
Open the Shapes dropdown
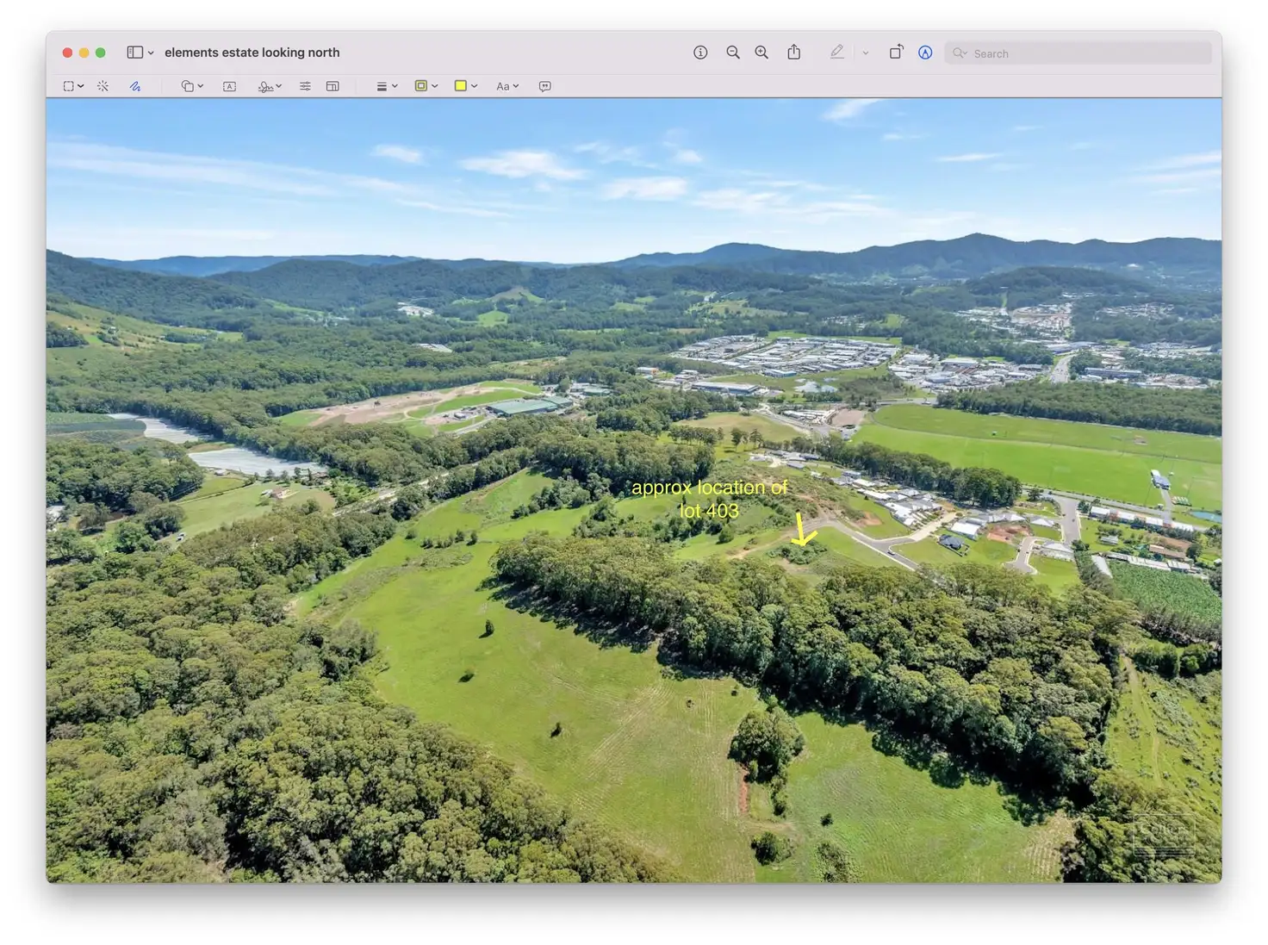[x=191, y=86]
